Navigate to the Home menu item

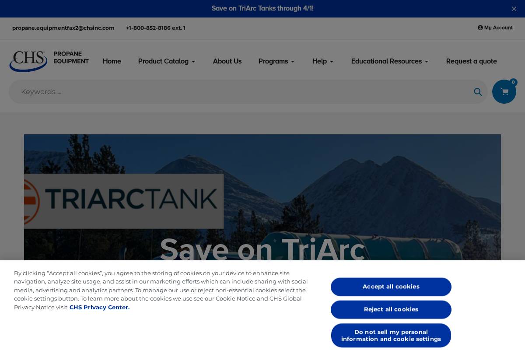click(x=112, y=61)
